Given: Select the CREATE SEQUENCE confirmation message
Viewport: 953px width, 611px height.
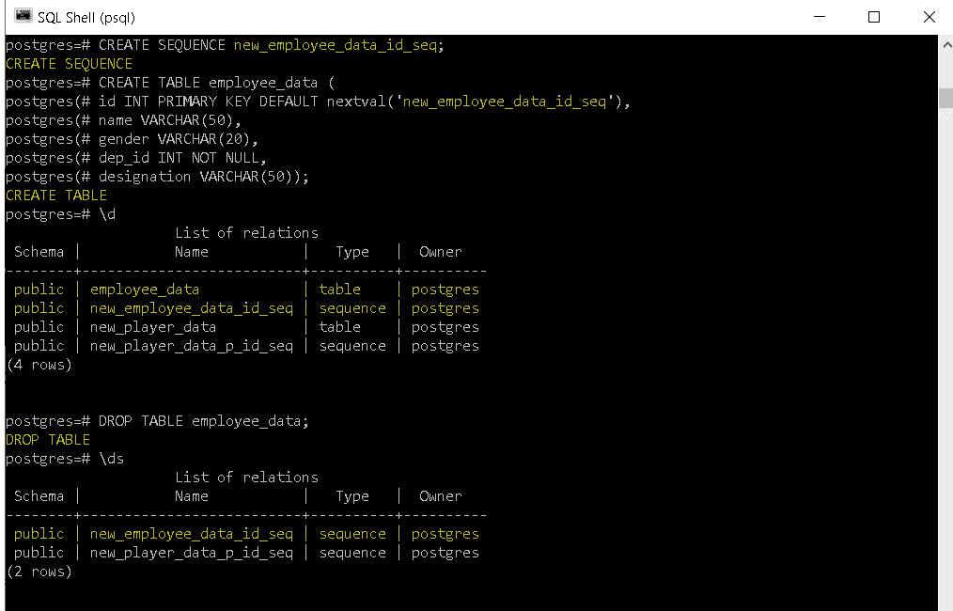Looking at the screenshot, I should [x=69, y=63].
